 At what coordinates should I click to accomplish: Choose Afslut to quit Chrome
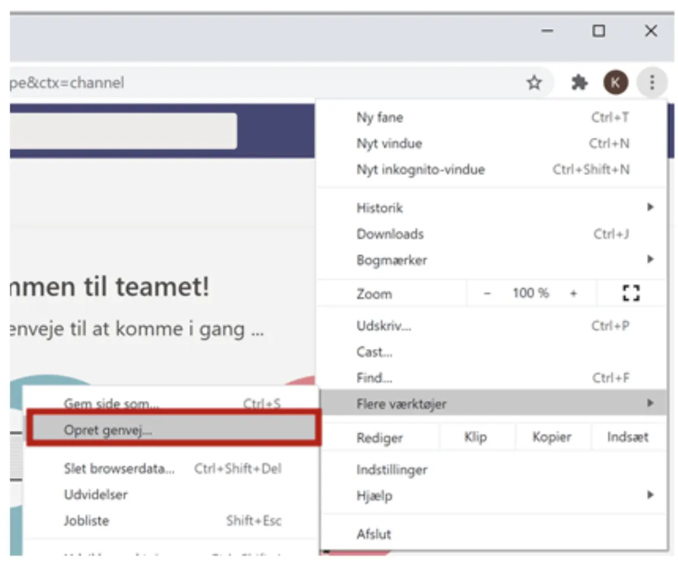493,534
